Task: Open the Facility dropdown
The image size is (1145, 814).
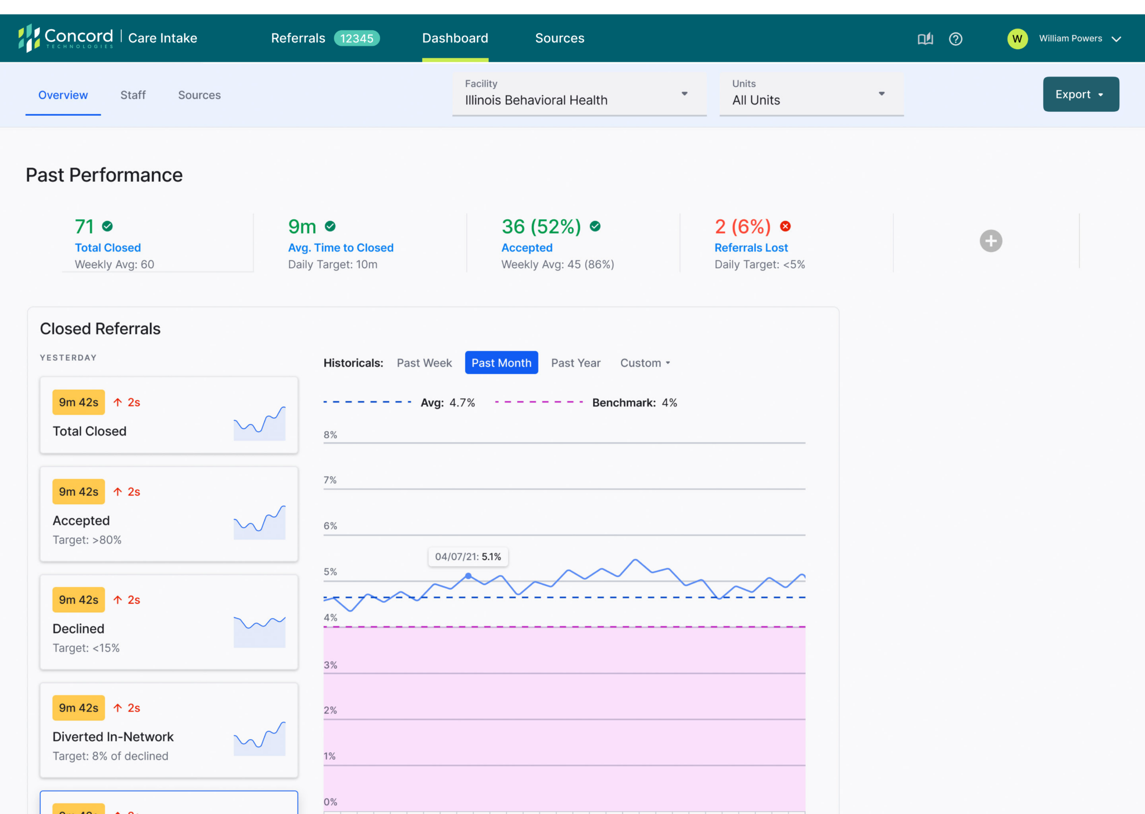Action: (579, 94)
